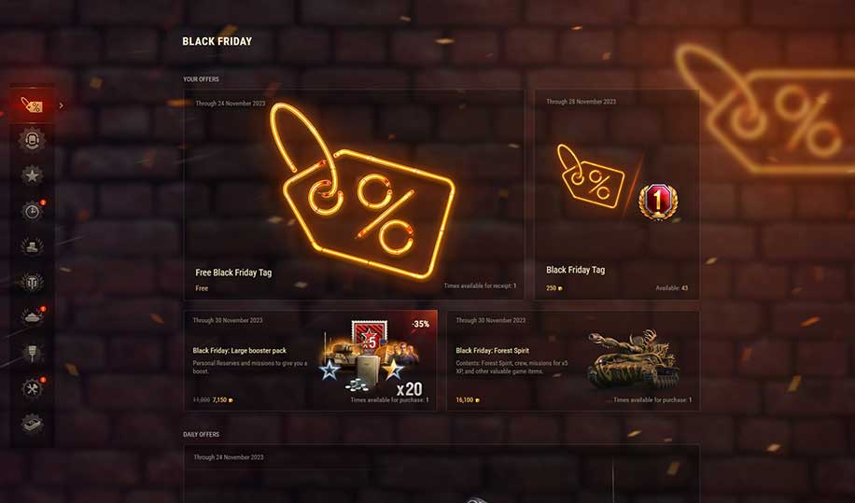The width and height of the screenshot is (855, 503).
Task: Open the World of Tanks emblem sidebar section
Action: 32,282
